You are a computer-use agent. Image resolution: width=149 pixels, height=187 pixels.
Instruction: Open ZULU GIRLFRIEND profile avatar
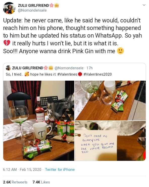pyautogui.click(x=9, y=8)
